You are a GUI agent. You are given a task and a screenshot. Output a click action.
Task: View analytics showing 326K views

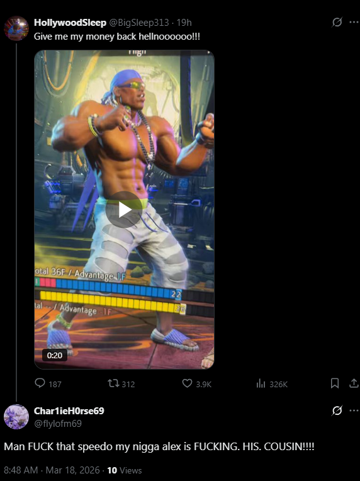272,384
